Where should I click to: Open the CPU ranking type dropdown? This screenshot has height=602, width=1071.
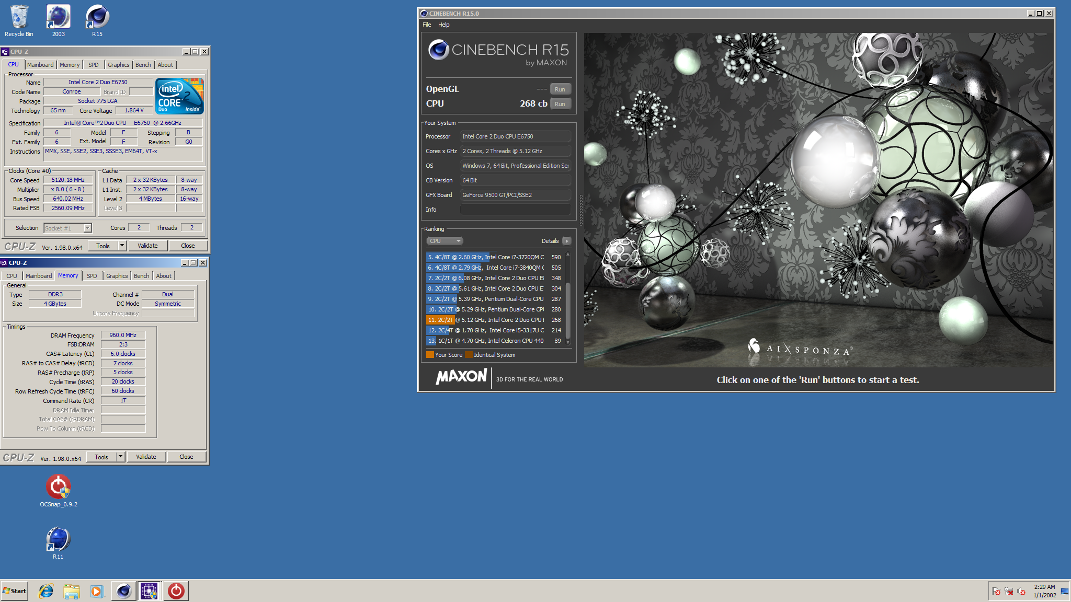(x=445, y=241)
